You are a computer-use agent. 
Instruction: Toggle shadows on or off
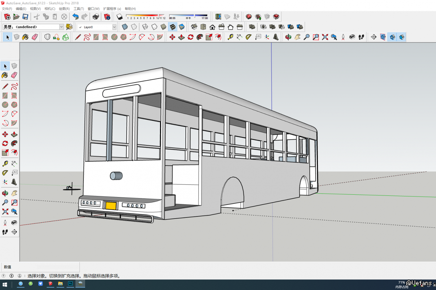[x=119, y=17]
